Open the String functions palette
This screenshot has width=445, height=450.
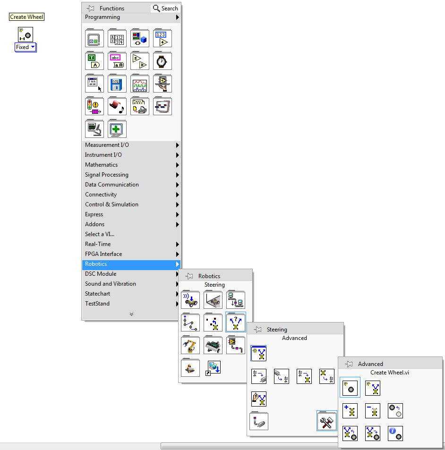[117, 61]
